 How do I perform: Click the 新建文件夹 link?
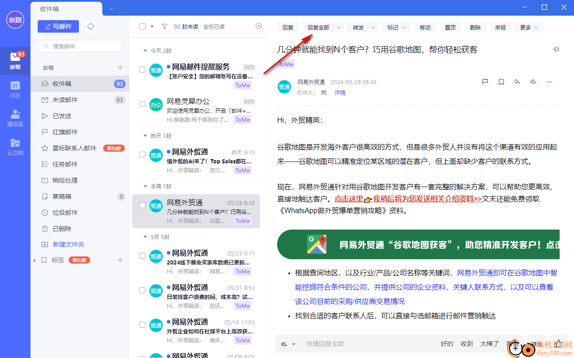[69, 244]
